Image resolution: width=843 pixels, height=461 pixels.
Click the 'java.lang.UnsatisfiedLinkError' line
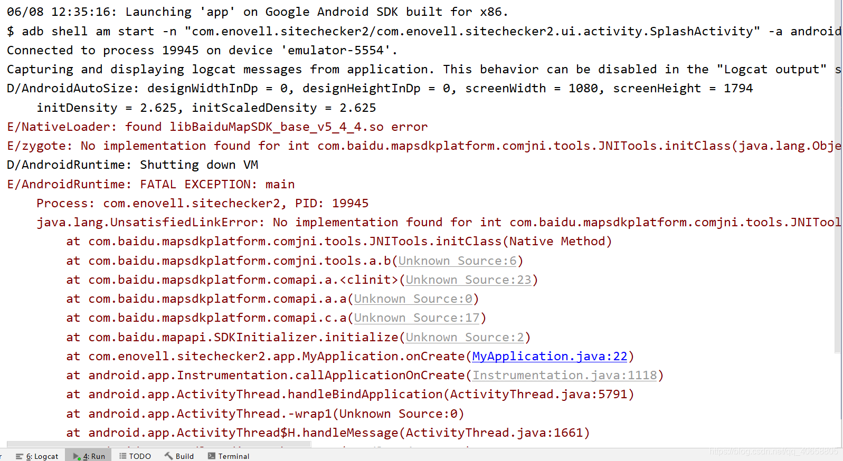pos(439,223)
